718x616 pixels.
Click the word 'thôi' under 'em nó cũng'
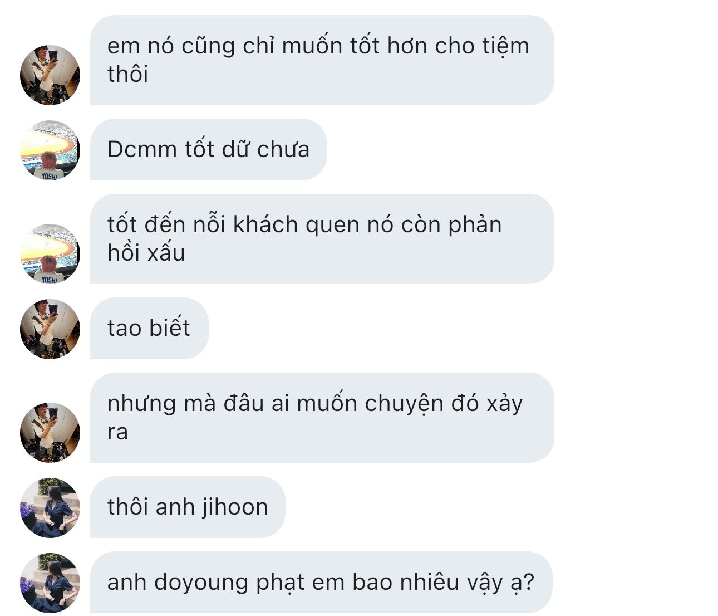(x=128, y=74)
